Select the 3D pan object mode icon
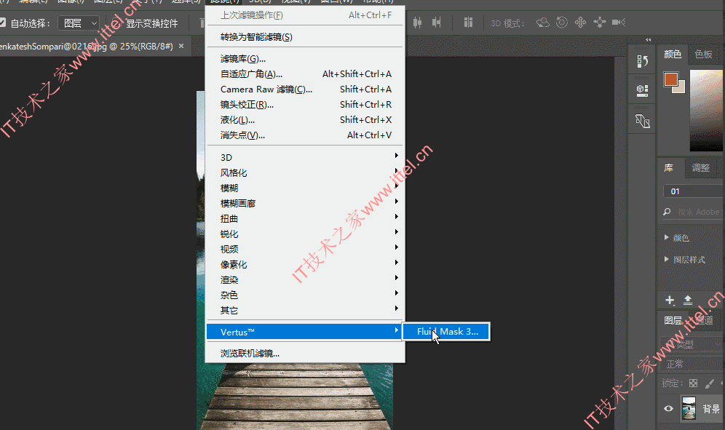Image resolution: width=725 pixels, height=430 pixels. (580, 23)
